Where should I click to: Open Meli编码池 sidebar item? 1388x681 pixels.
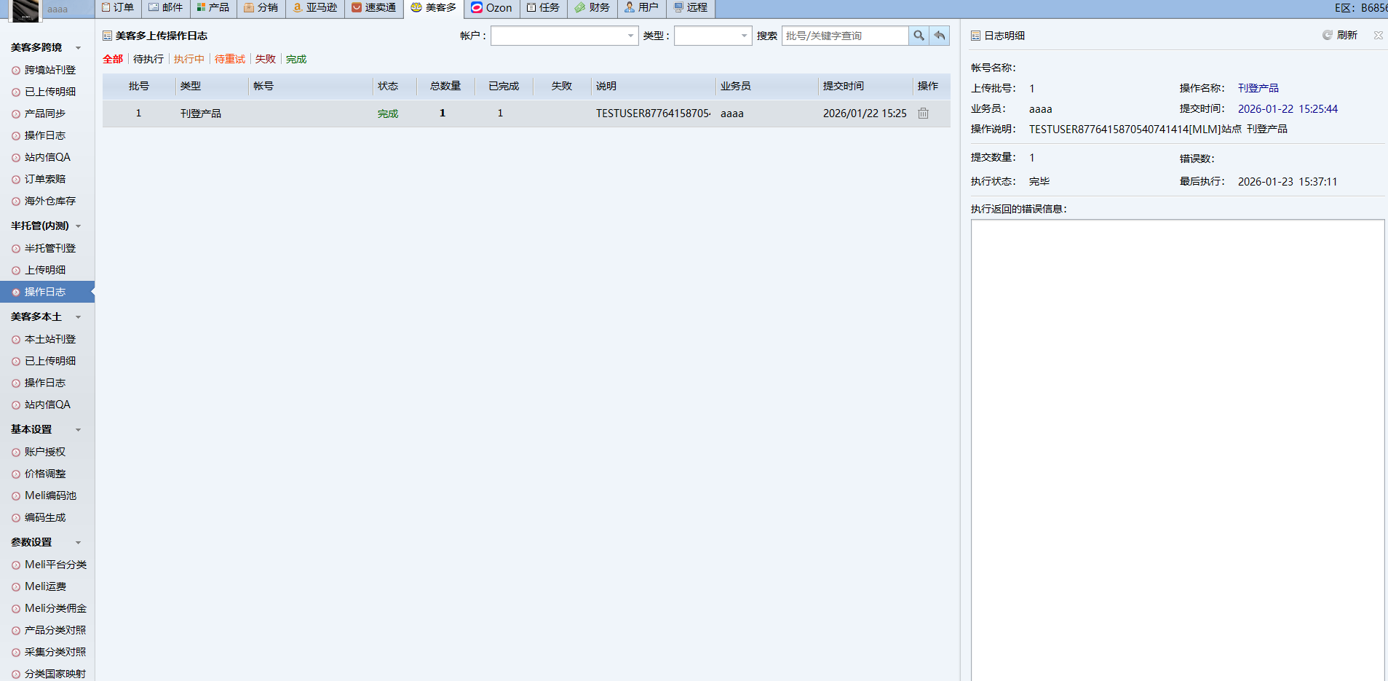49,495
